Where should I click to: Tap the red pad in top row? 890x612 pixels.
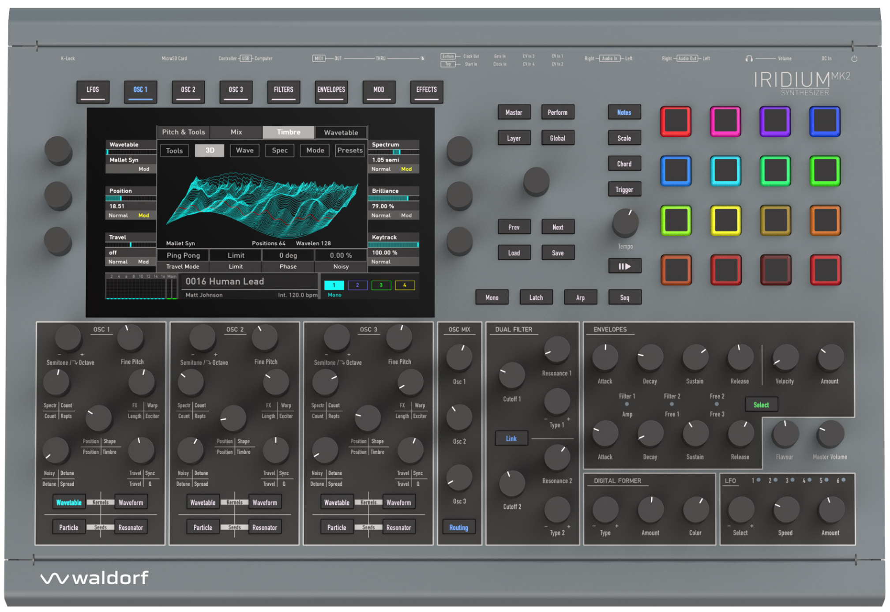(675, 121)
